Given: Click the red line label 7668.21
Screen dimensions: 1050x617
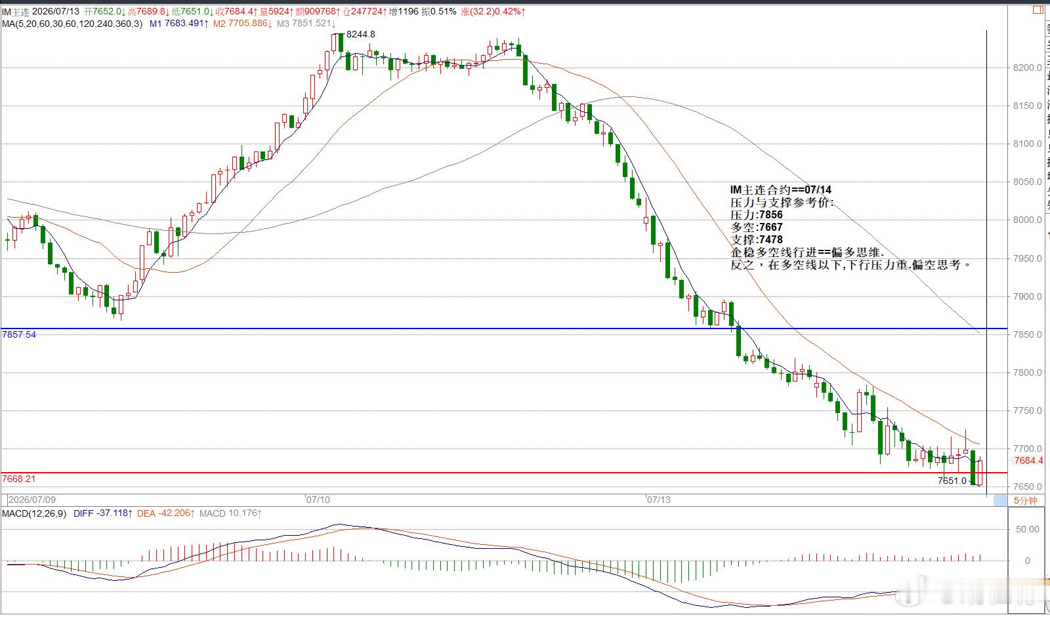Looking at the screenshot, I should pos(19,479).
